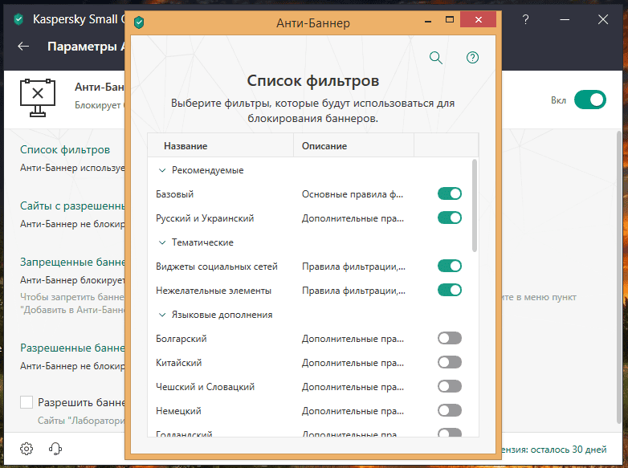
Task: Click the license remaining 30 days link
Action: click(x=554, y=450)
